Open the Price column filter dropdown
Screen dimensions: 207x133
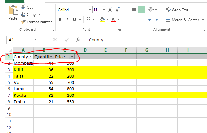pyautogui.click(x=72, y=57)
